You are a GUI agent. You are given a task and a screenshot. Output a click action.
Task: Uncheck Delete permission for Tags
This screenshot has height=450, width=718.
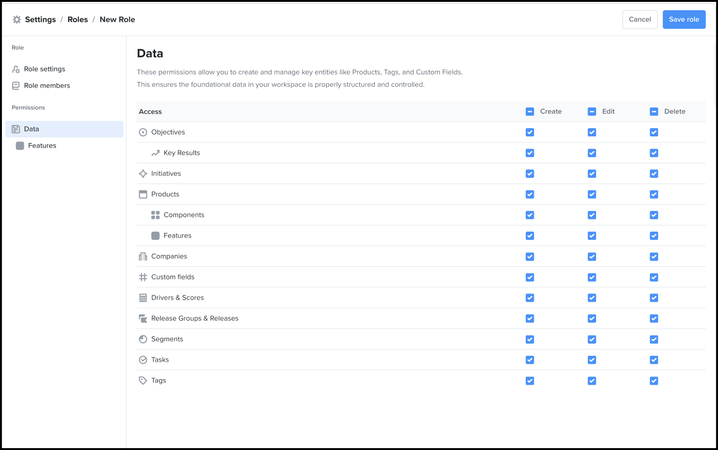[654, 381]
